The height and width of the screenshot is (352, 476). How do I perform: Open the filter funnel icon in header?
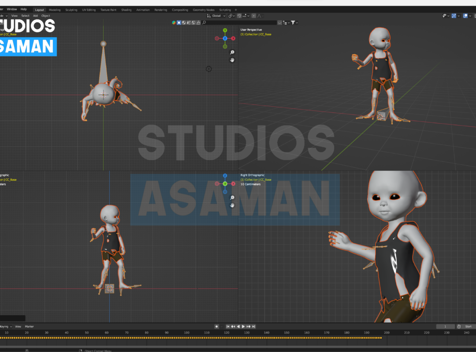coord(294,22)
